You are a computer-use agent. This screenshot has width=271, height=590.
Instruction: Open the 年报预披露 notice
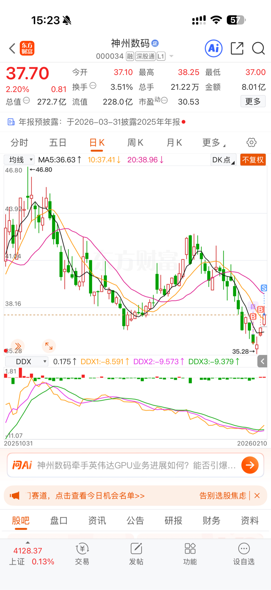click(x=135, y=122)
